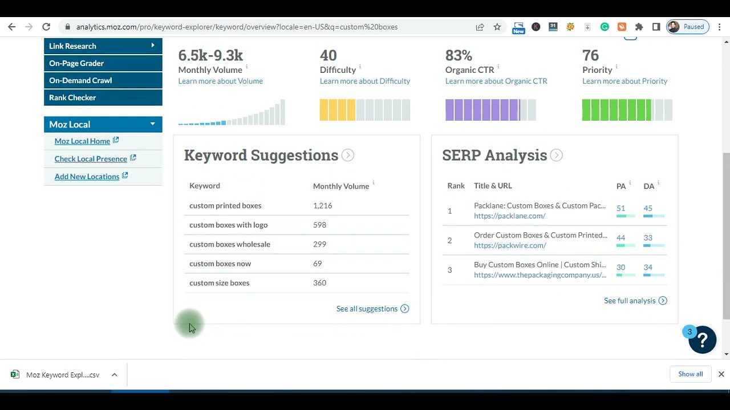Viewport: 730px width, 410px height.
Task: Click the green Priority meter
Action: [x=627, y=110]
